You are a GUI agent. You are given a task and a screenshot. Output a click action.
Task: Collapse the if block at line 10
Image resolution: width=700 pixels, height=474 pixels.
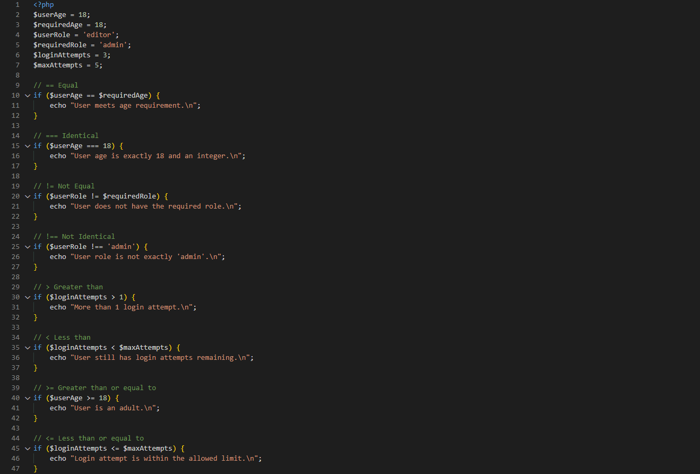point(27,96)
